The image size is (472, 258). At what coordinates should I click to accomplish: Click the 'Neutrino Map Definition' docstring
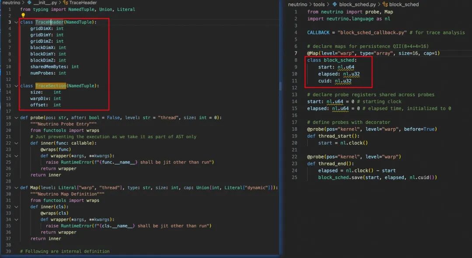click(67, 194)
